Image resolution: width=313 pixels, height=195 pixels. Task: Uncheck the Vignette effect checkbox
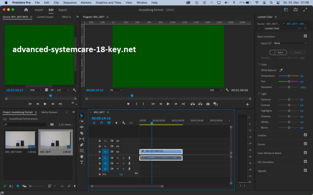(305, 171)
